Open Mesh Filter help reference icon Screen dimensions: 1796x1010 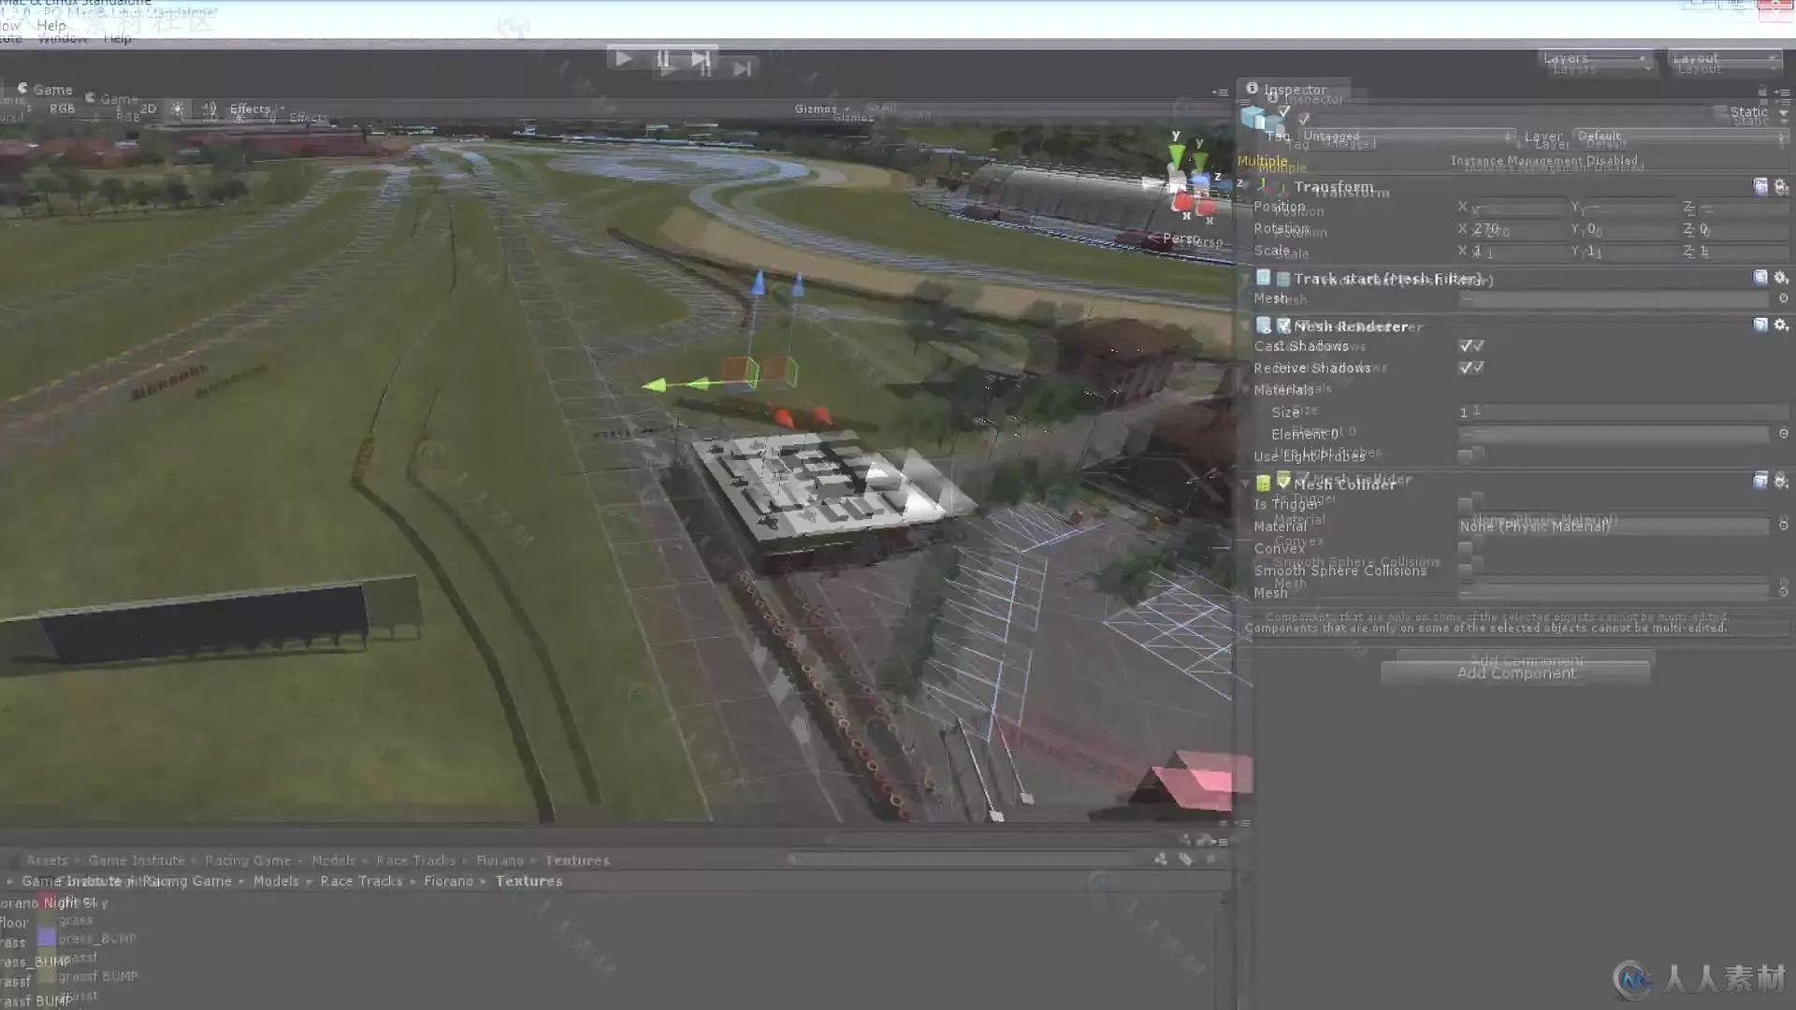(1760, 278)
